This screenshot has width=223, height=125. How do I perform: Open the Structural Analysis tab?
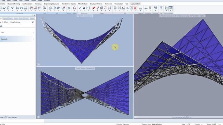(96, 4)
